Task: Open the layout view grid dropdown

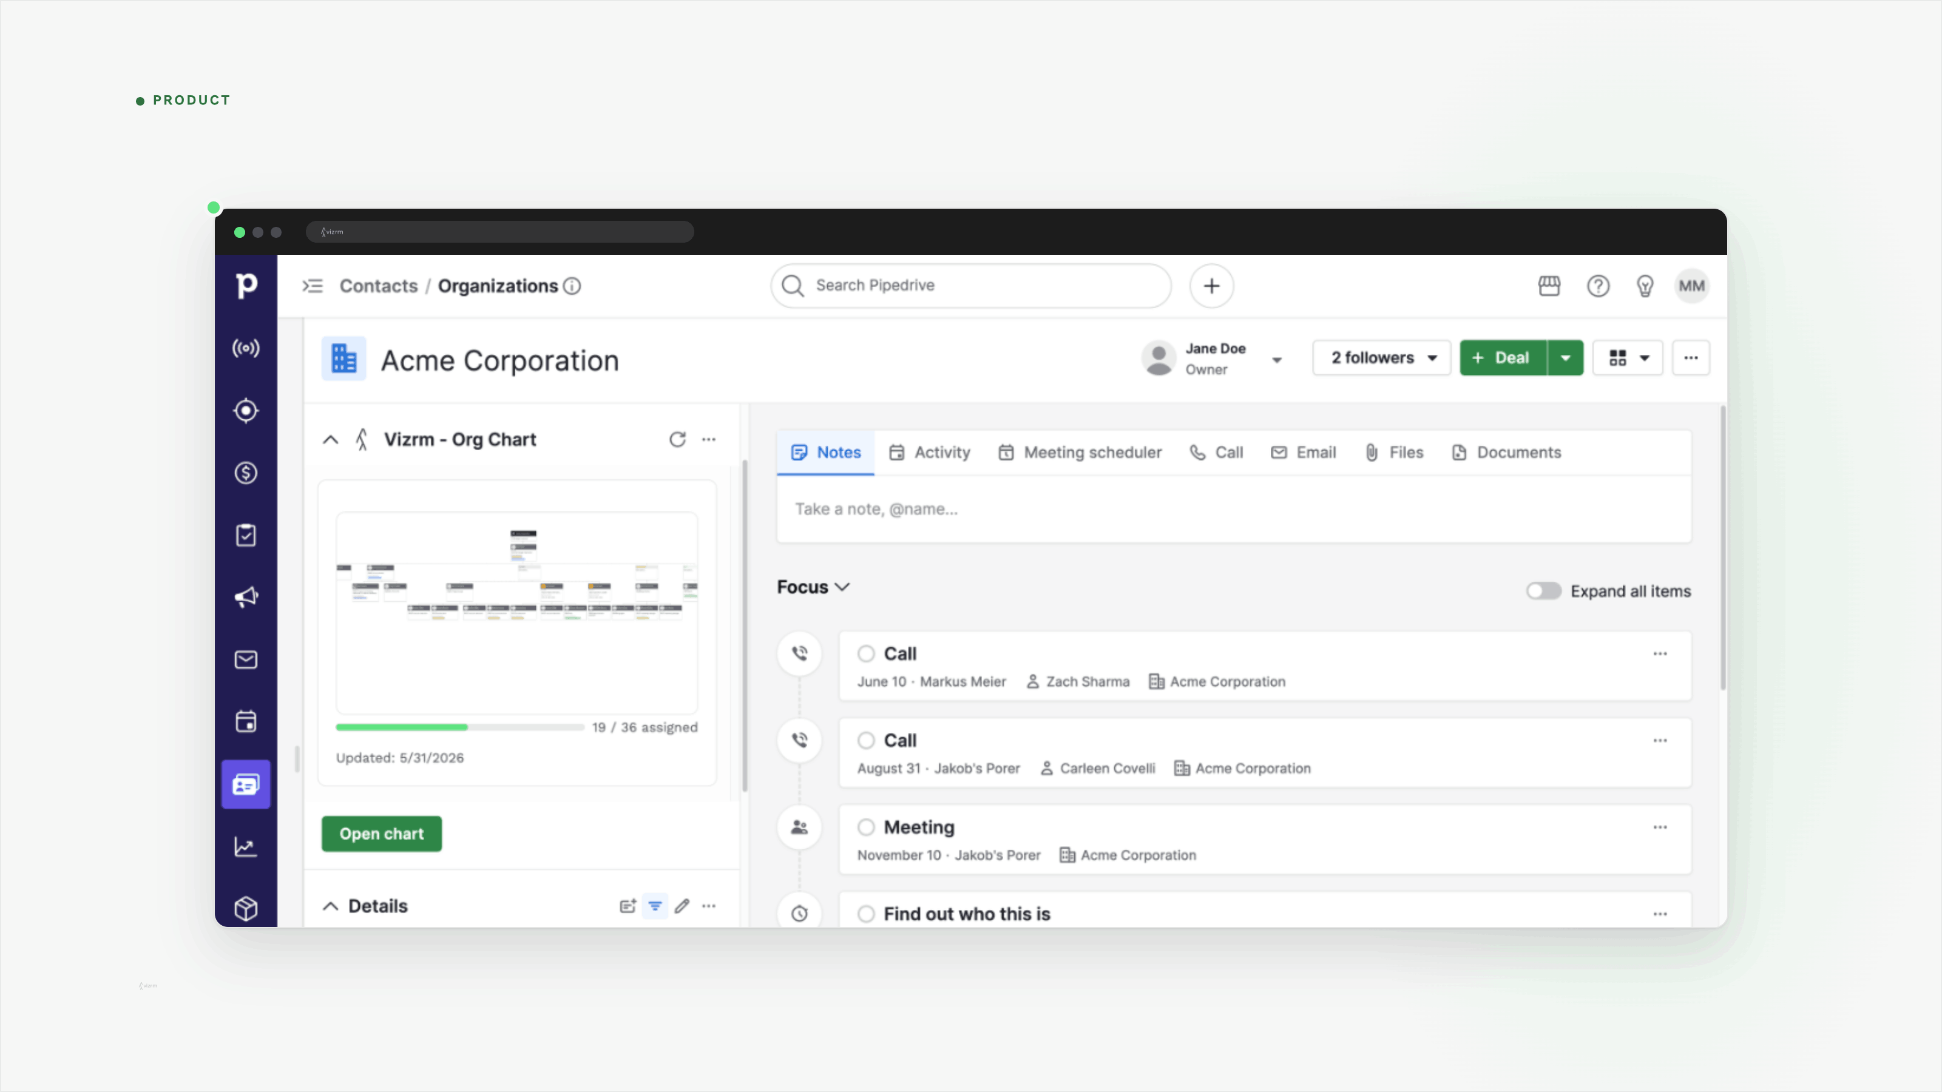Action: pyautogui.click(x=1628, y=358)
